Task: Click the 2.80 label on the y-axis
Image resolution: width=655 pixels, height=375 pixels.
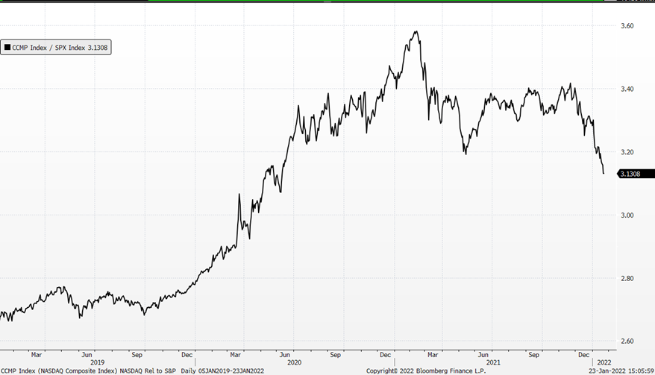Action: click(627, 278)
